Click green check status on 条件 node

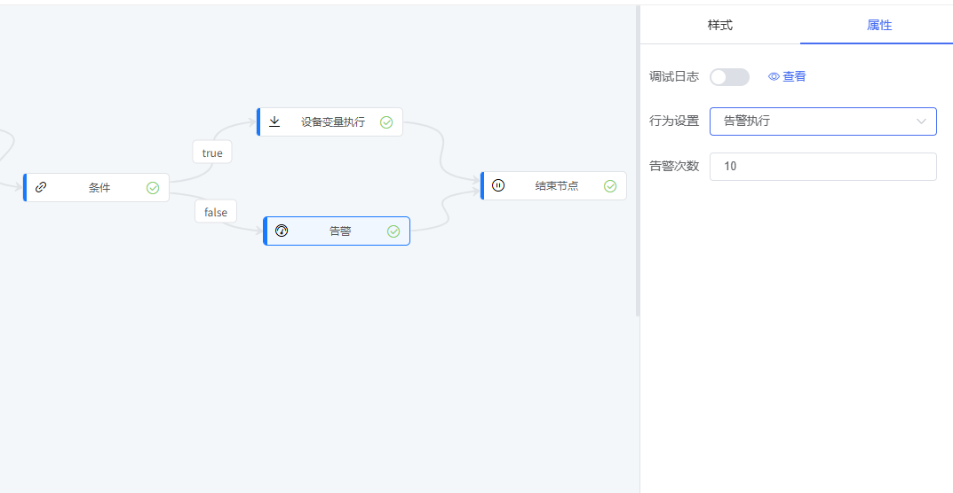(153, 188)
